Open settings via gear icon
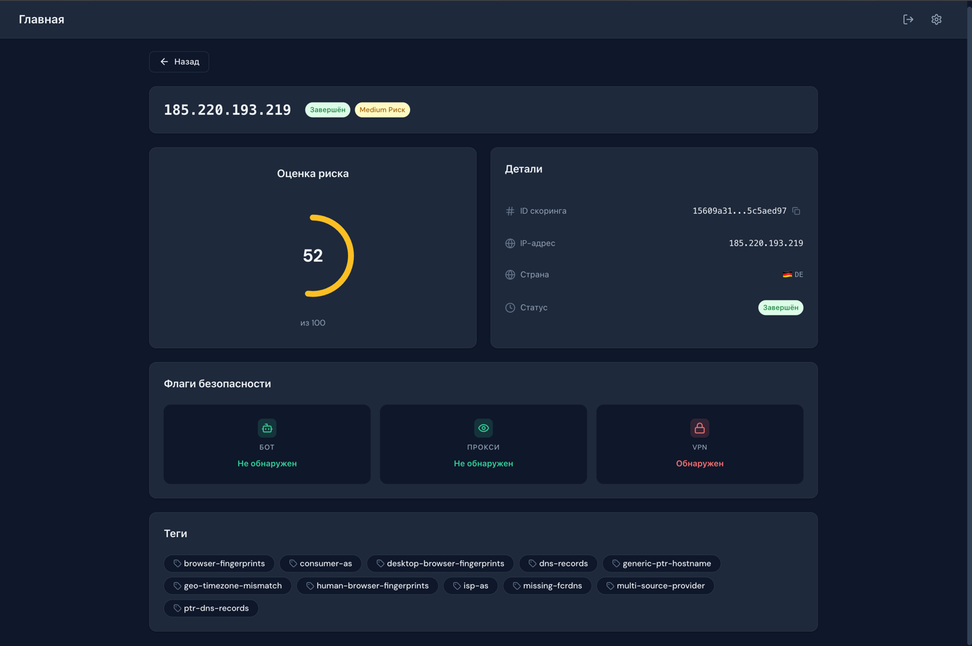Viewport: 972px width, 646px height. [x=936, y=20]
